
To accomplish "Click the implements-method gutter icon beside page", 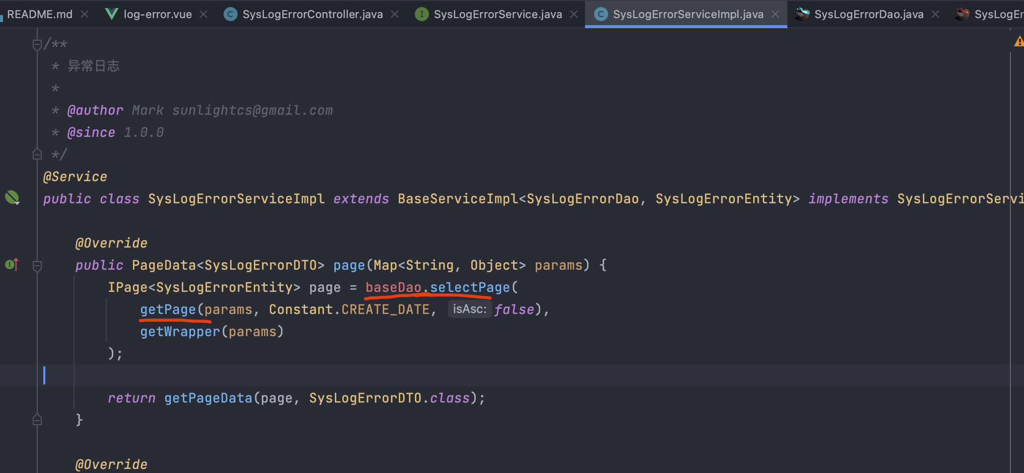I will click(12, 265).
